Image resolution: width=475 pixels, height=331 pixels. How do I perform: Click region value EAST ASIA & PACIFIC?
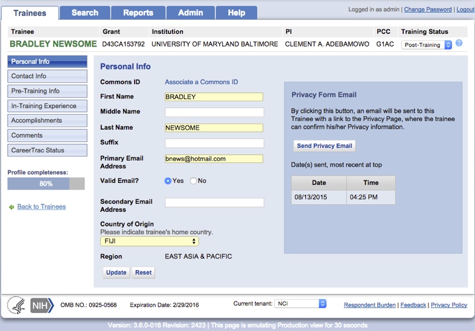(199, 257)
